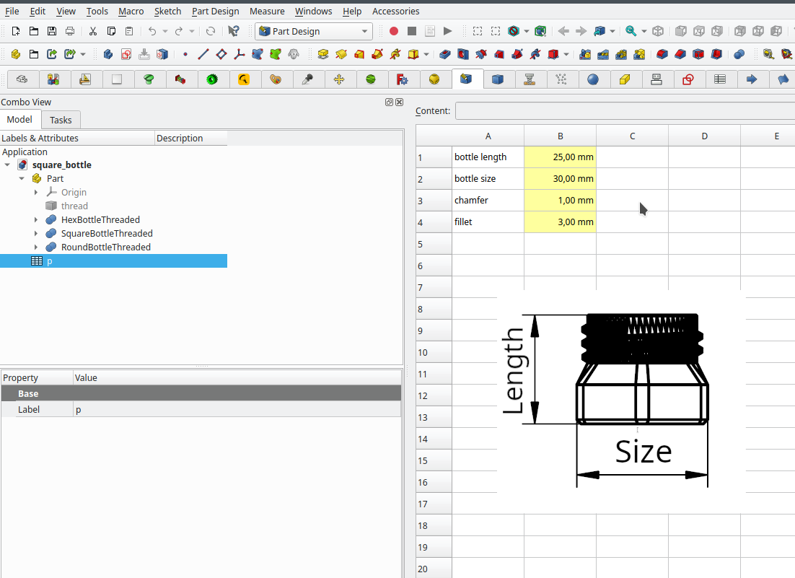
Task: Select cell with 30,00 mm
Action: (561, 179)
